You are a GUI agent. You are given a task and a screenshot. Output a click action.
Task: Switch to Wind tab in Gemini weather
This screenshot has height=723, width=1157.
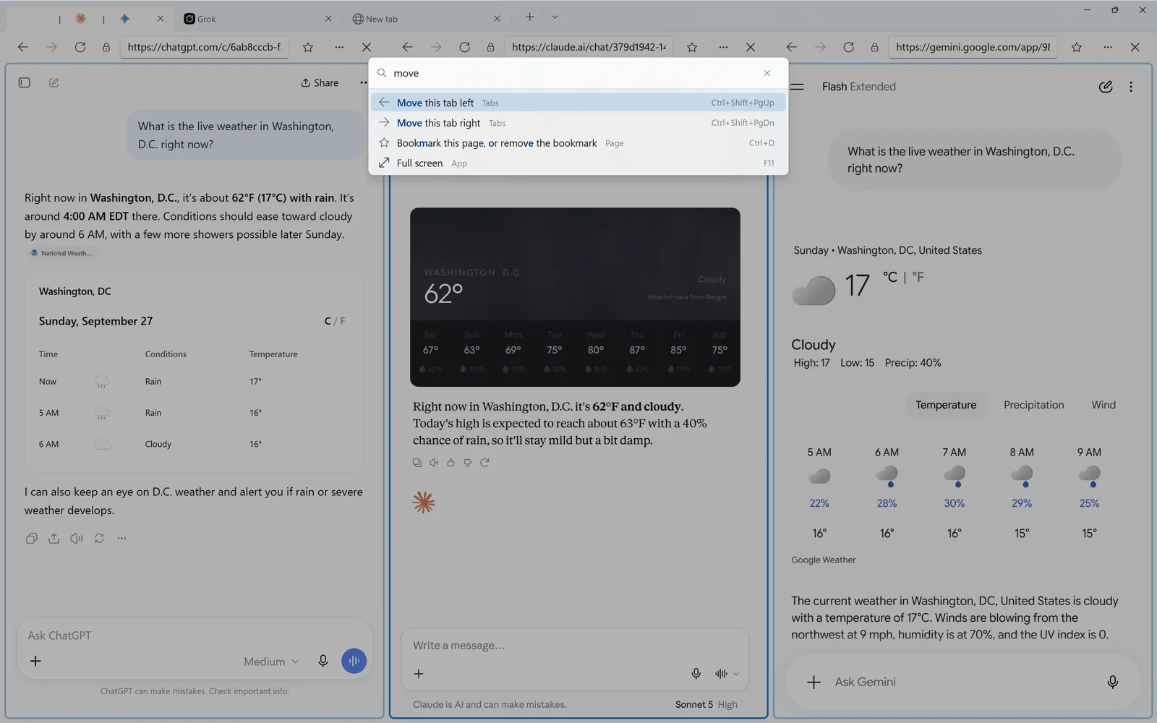[1103, 405]
